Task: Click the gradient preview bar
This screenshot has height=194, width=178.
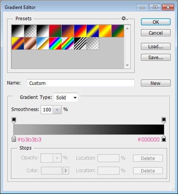Action: [x=89, y=130]
